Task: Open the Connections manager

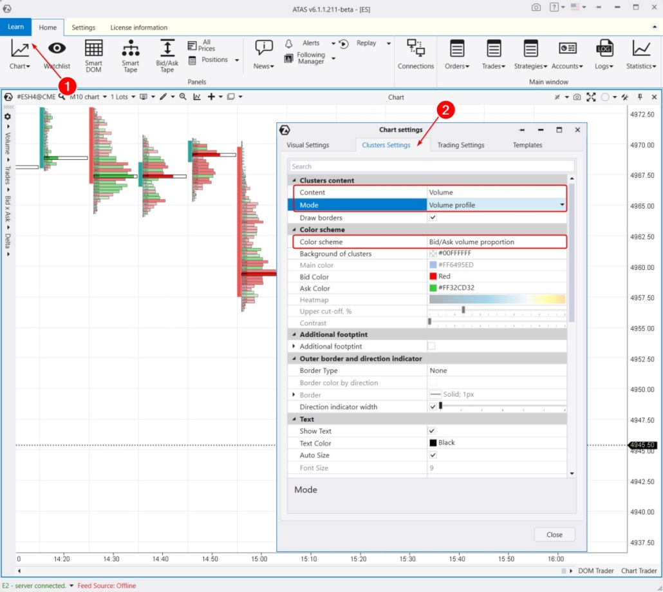Action: point(416,55)
